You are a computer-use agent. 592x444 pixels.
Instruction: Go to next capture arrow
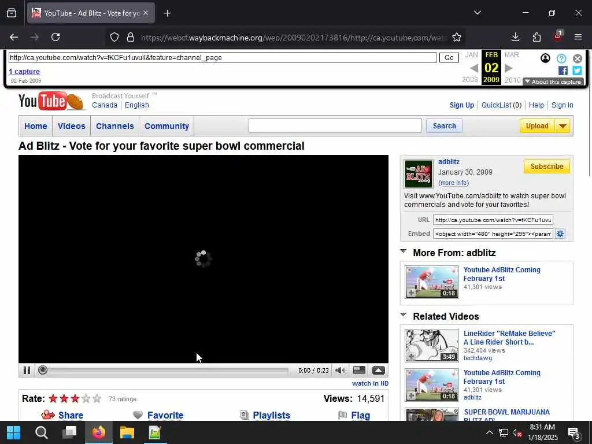[x=509, y=68]
